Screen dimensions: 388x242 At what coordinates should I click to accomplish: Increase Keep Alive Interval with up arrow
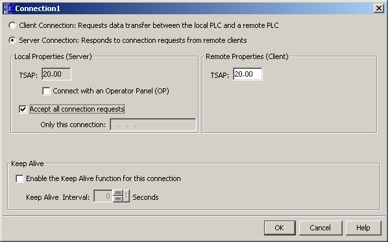tap(118, 193)
